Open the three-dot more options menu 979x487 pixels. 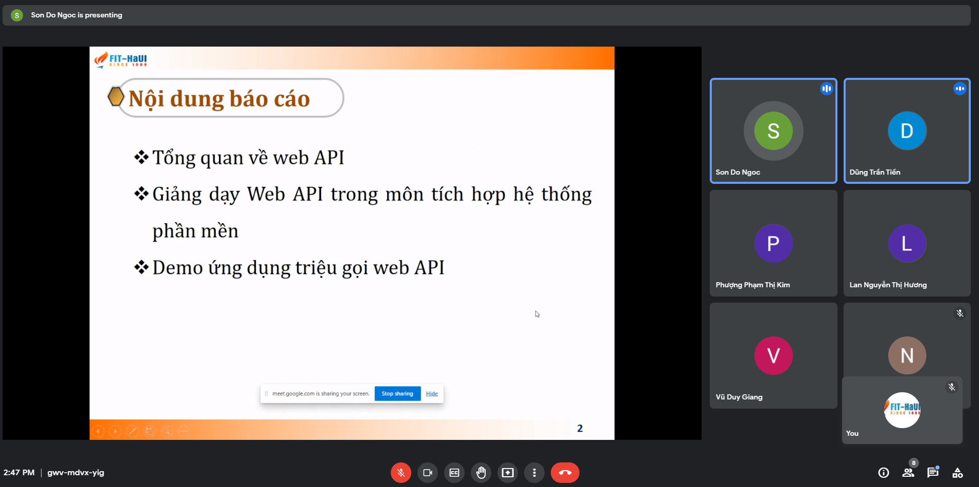[x=534, y=473]
